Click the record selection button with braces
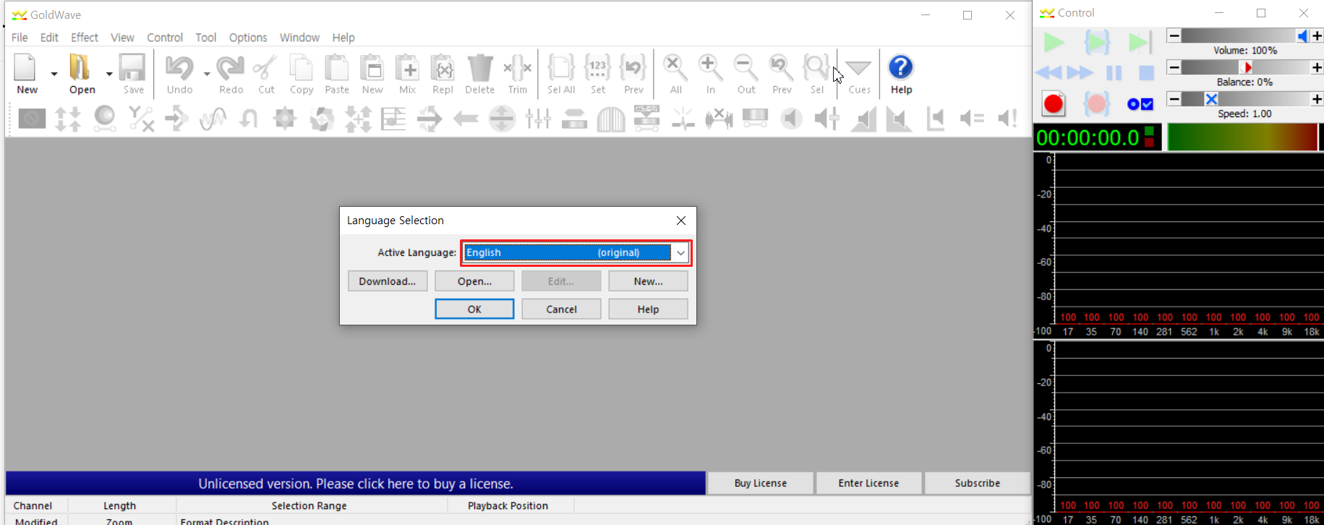 [x=1097, y=104]
